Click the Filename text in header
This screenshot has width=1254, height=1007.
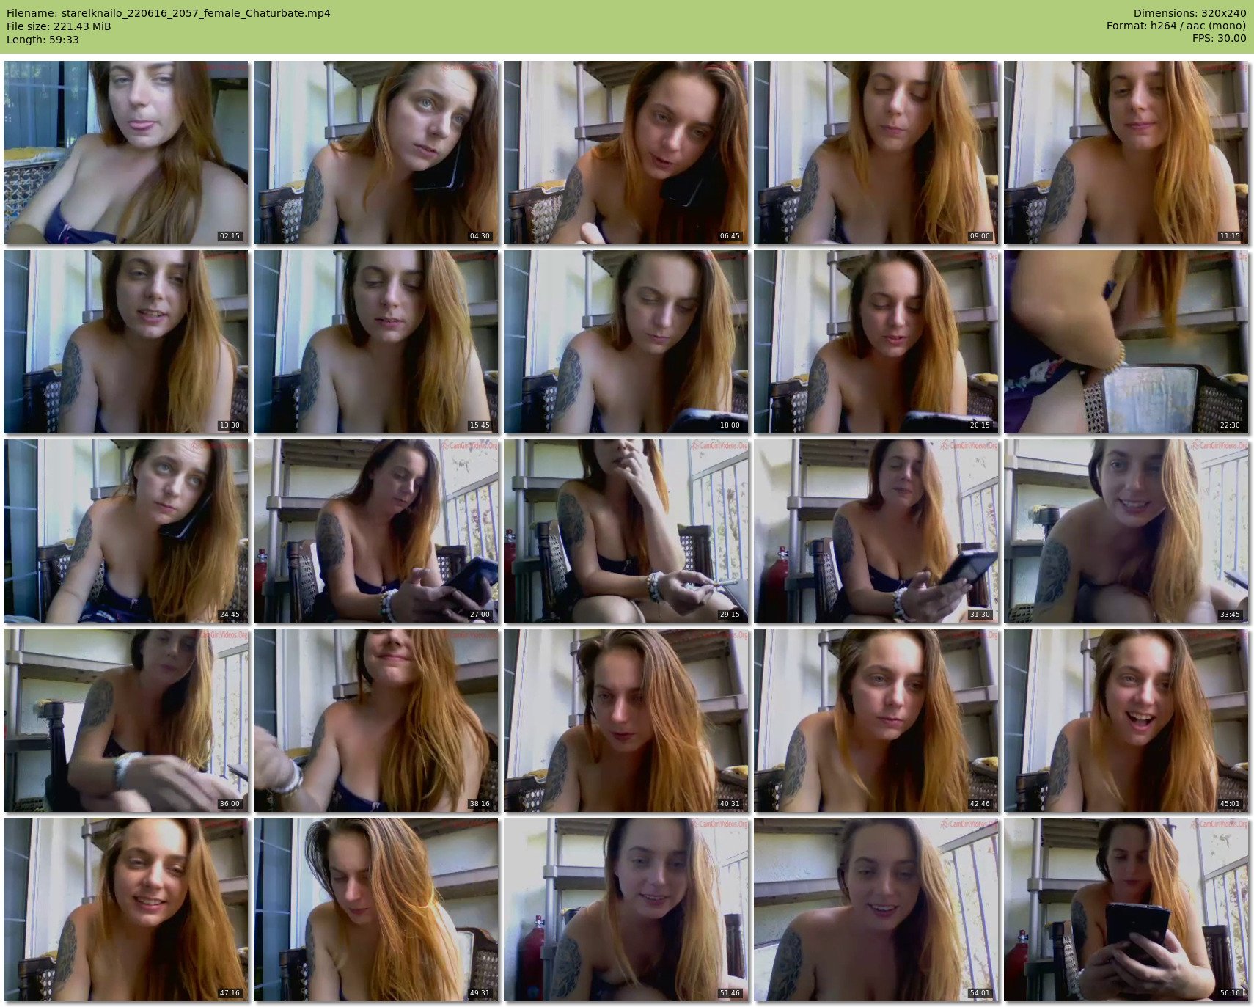168,13
